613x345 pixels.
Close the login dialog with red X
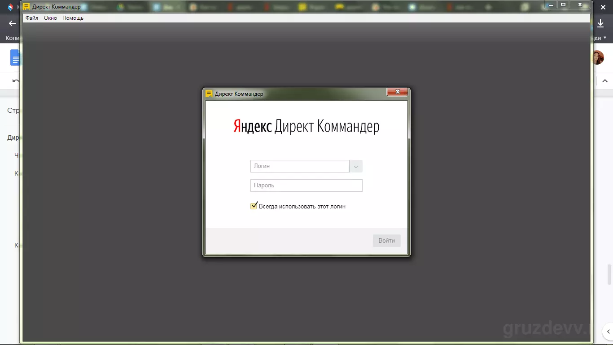pyautogui.click(x=398, y=92)
